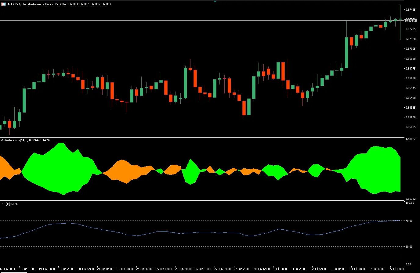
Task: Click the 0.66890 price scale label
Action: coord(411,59)
